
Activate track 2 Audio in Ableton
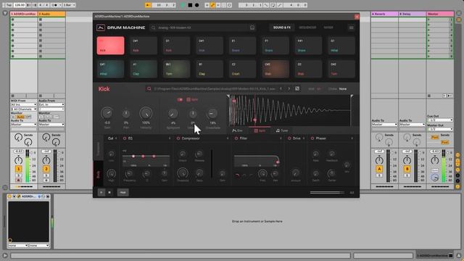click(x=46, y=169)
